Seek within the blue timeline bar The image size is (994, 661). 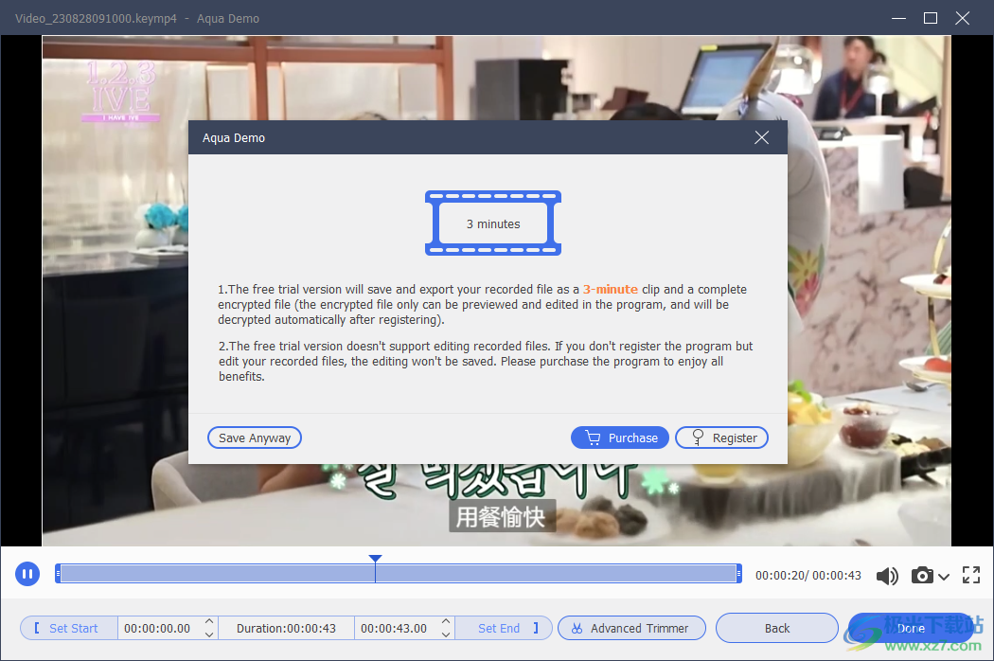399,574
